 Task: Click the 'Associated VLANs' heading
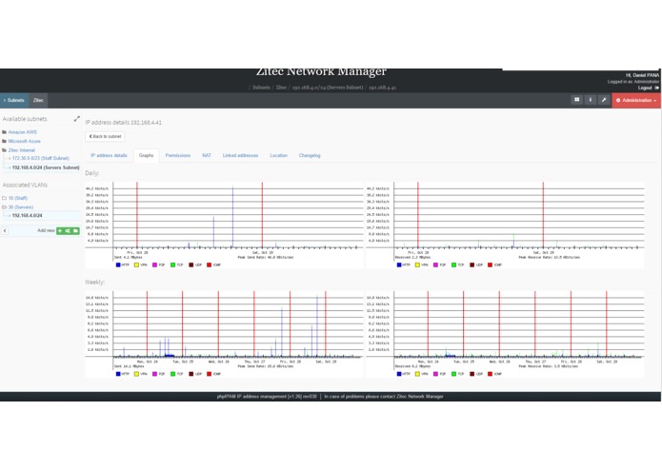(25, 185)
